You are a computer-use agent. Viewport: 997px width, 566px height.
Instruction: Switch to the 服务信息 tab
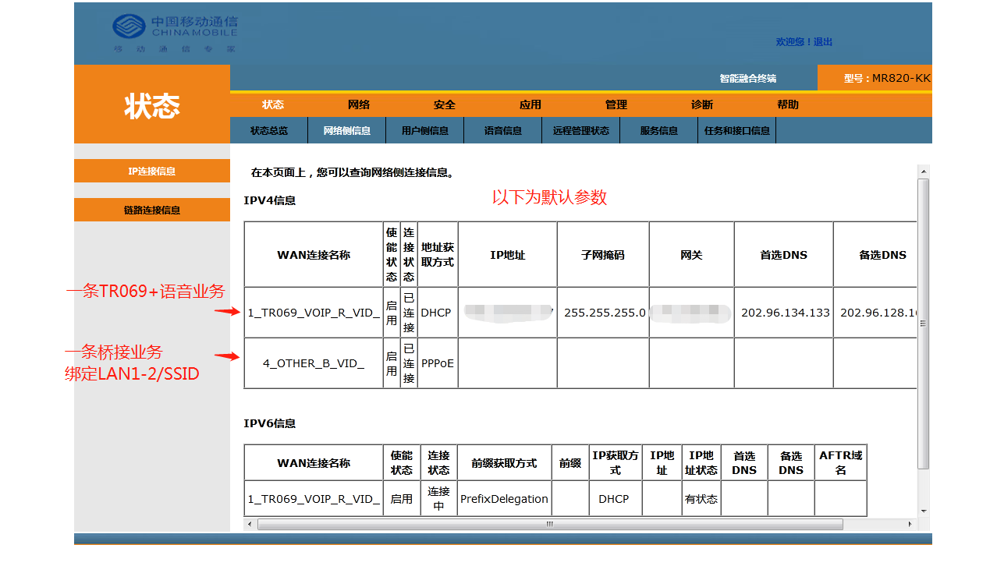click(659, 131)
